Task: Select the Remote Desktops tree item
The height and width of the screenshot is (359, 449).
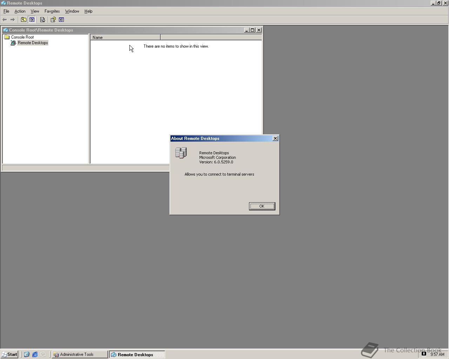Action: click(33, 43)
